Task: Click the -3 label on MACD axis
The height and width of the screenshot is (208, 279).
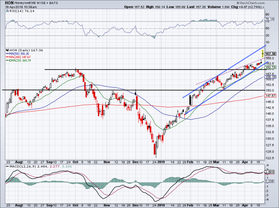Action: (x=267, y=195)
